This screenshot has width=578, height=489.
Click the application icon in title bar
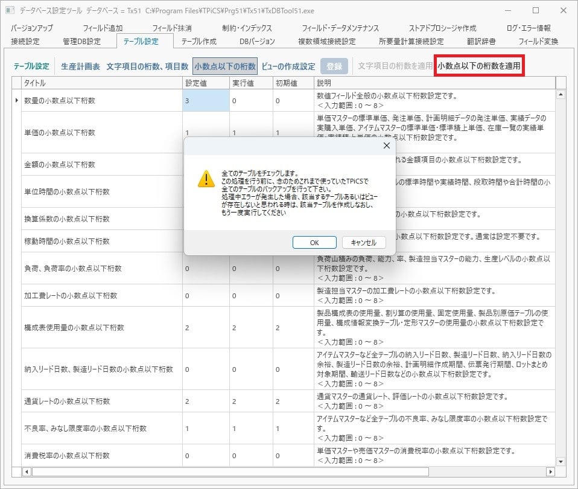(x=10, y=10)
